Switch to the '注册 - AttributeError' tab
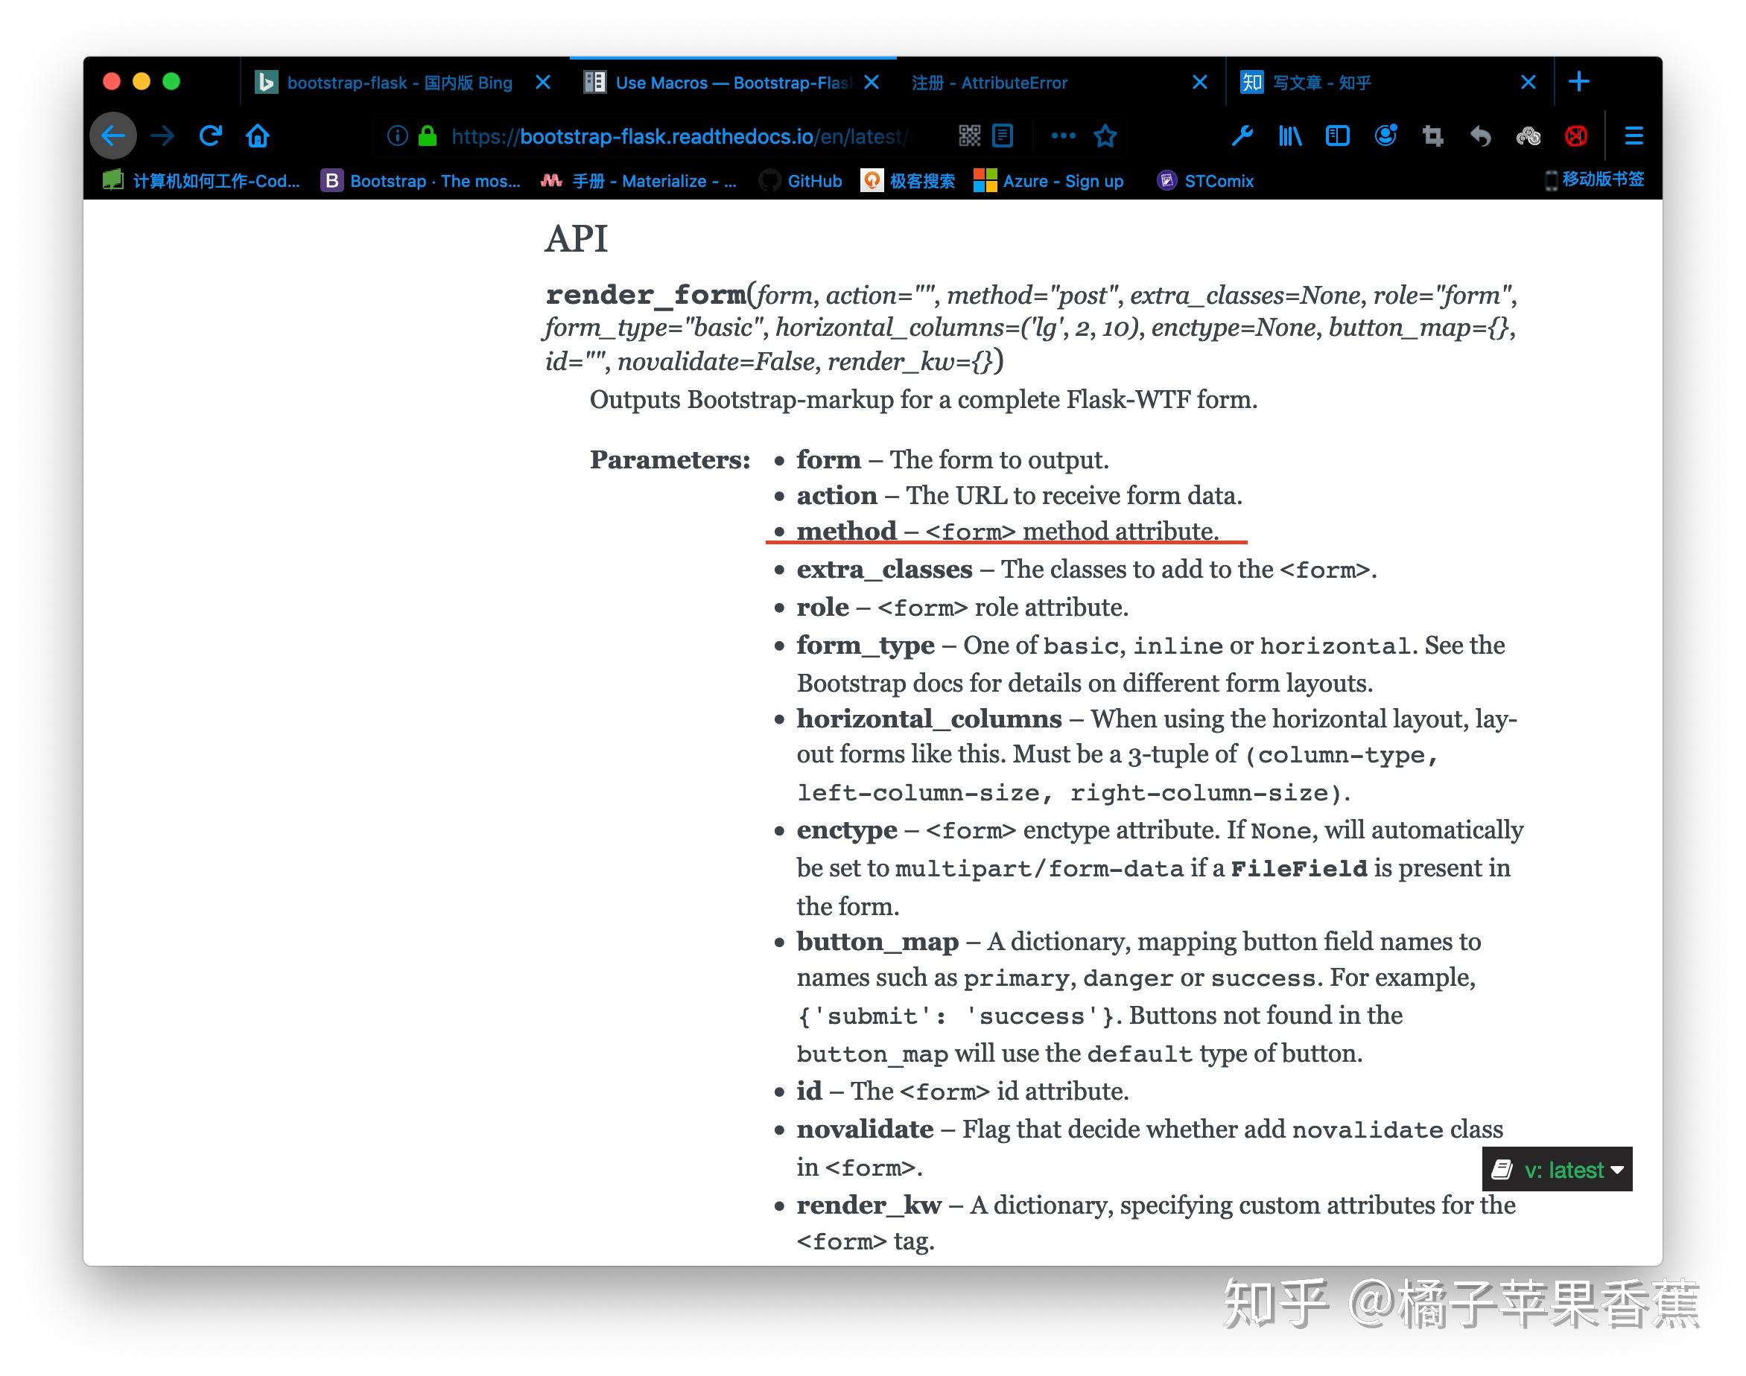 click(989, 82)
